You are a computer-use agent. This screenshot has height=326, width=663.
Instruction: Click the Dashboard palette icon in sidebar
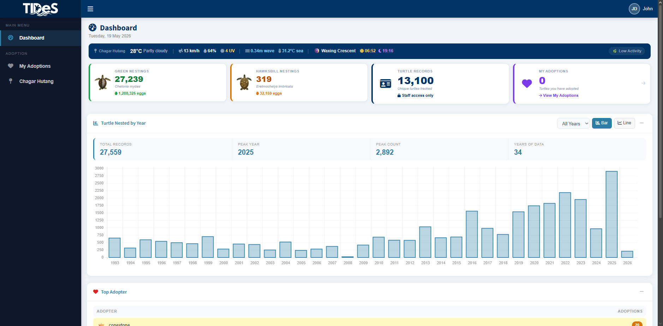point(11,38)
